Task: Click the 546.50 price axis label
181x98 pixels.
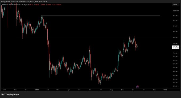Action: pos(175,83)
